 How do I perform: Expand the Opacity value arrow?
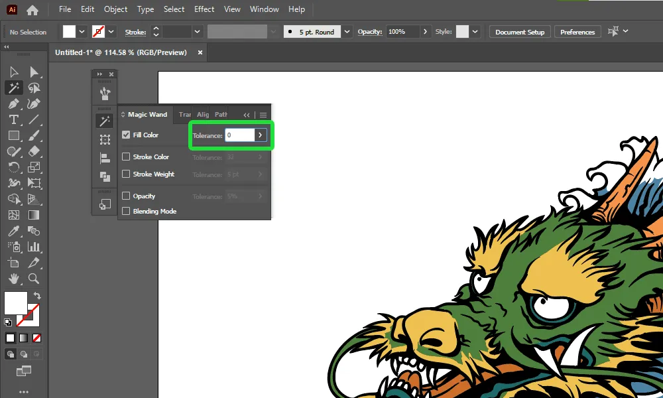(x=425, y=32)
